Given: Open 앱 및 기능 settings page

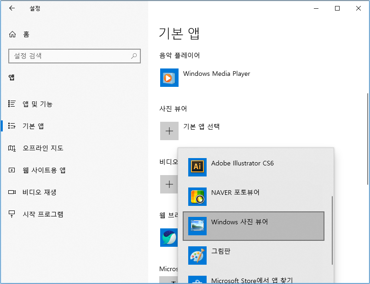Looking at the screenshot, I should click(37, 104).
